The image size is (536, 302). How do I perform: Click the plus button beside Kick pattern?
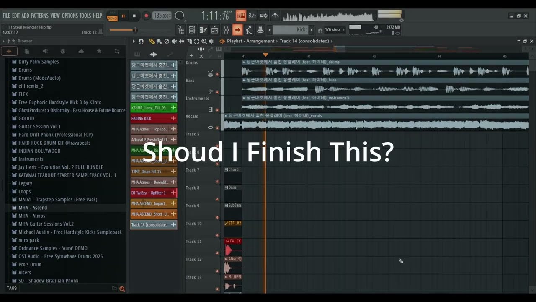311,30
